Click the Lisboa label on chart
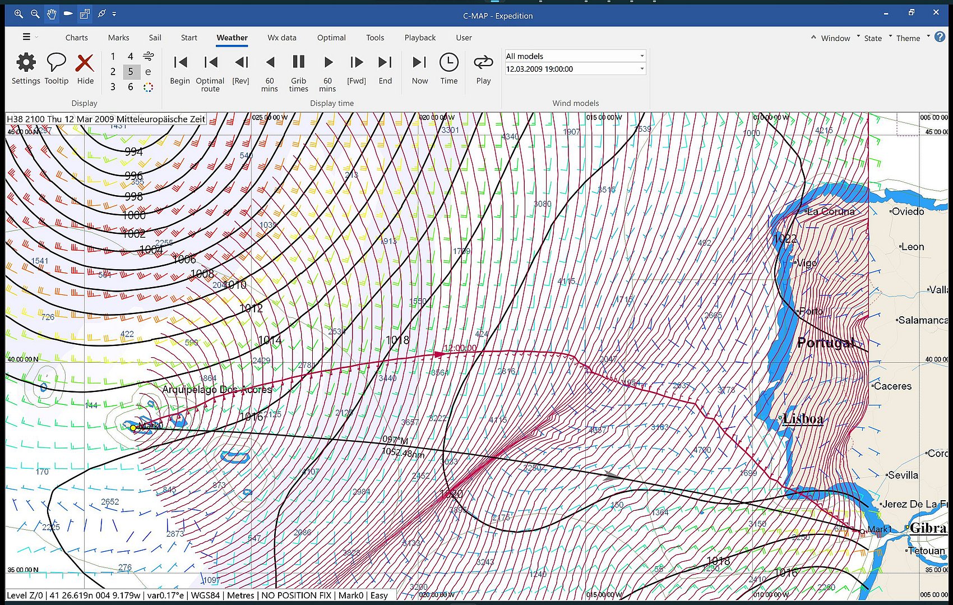The width and height of the screenshot is (953, 605). tap(803, 419)
